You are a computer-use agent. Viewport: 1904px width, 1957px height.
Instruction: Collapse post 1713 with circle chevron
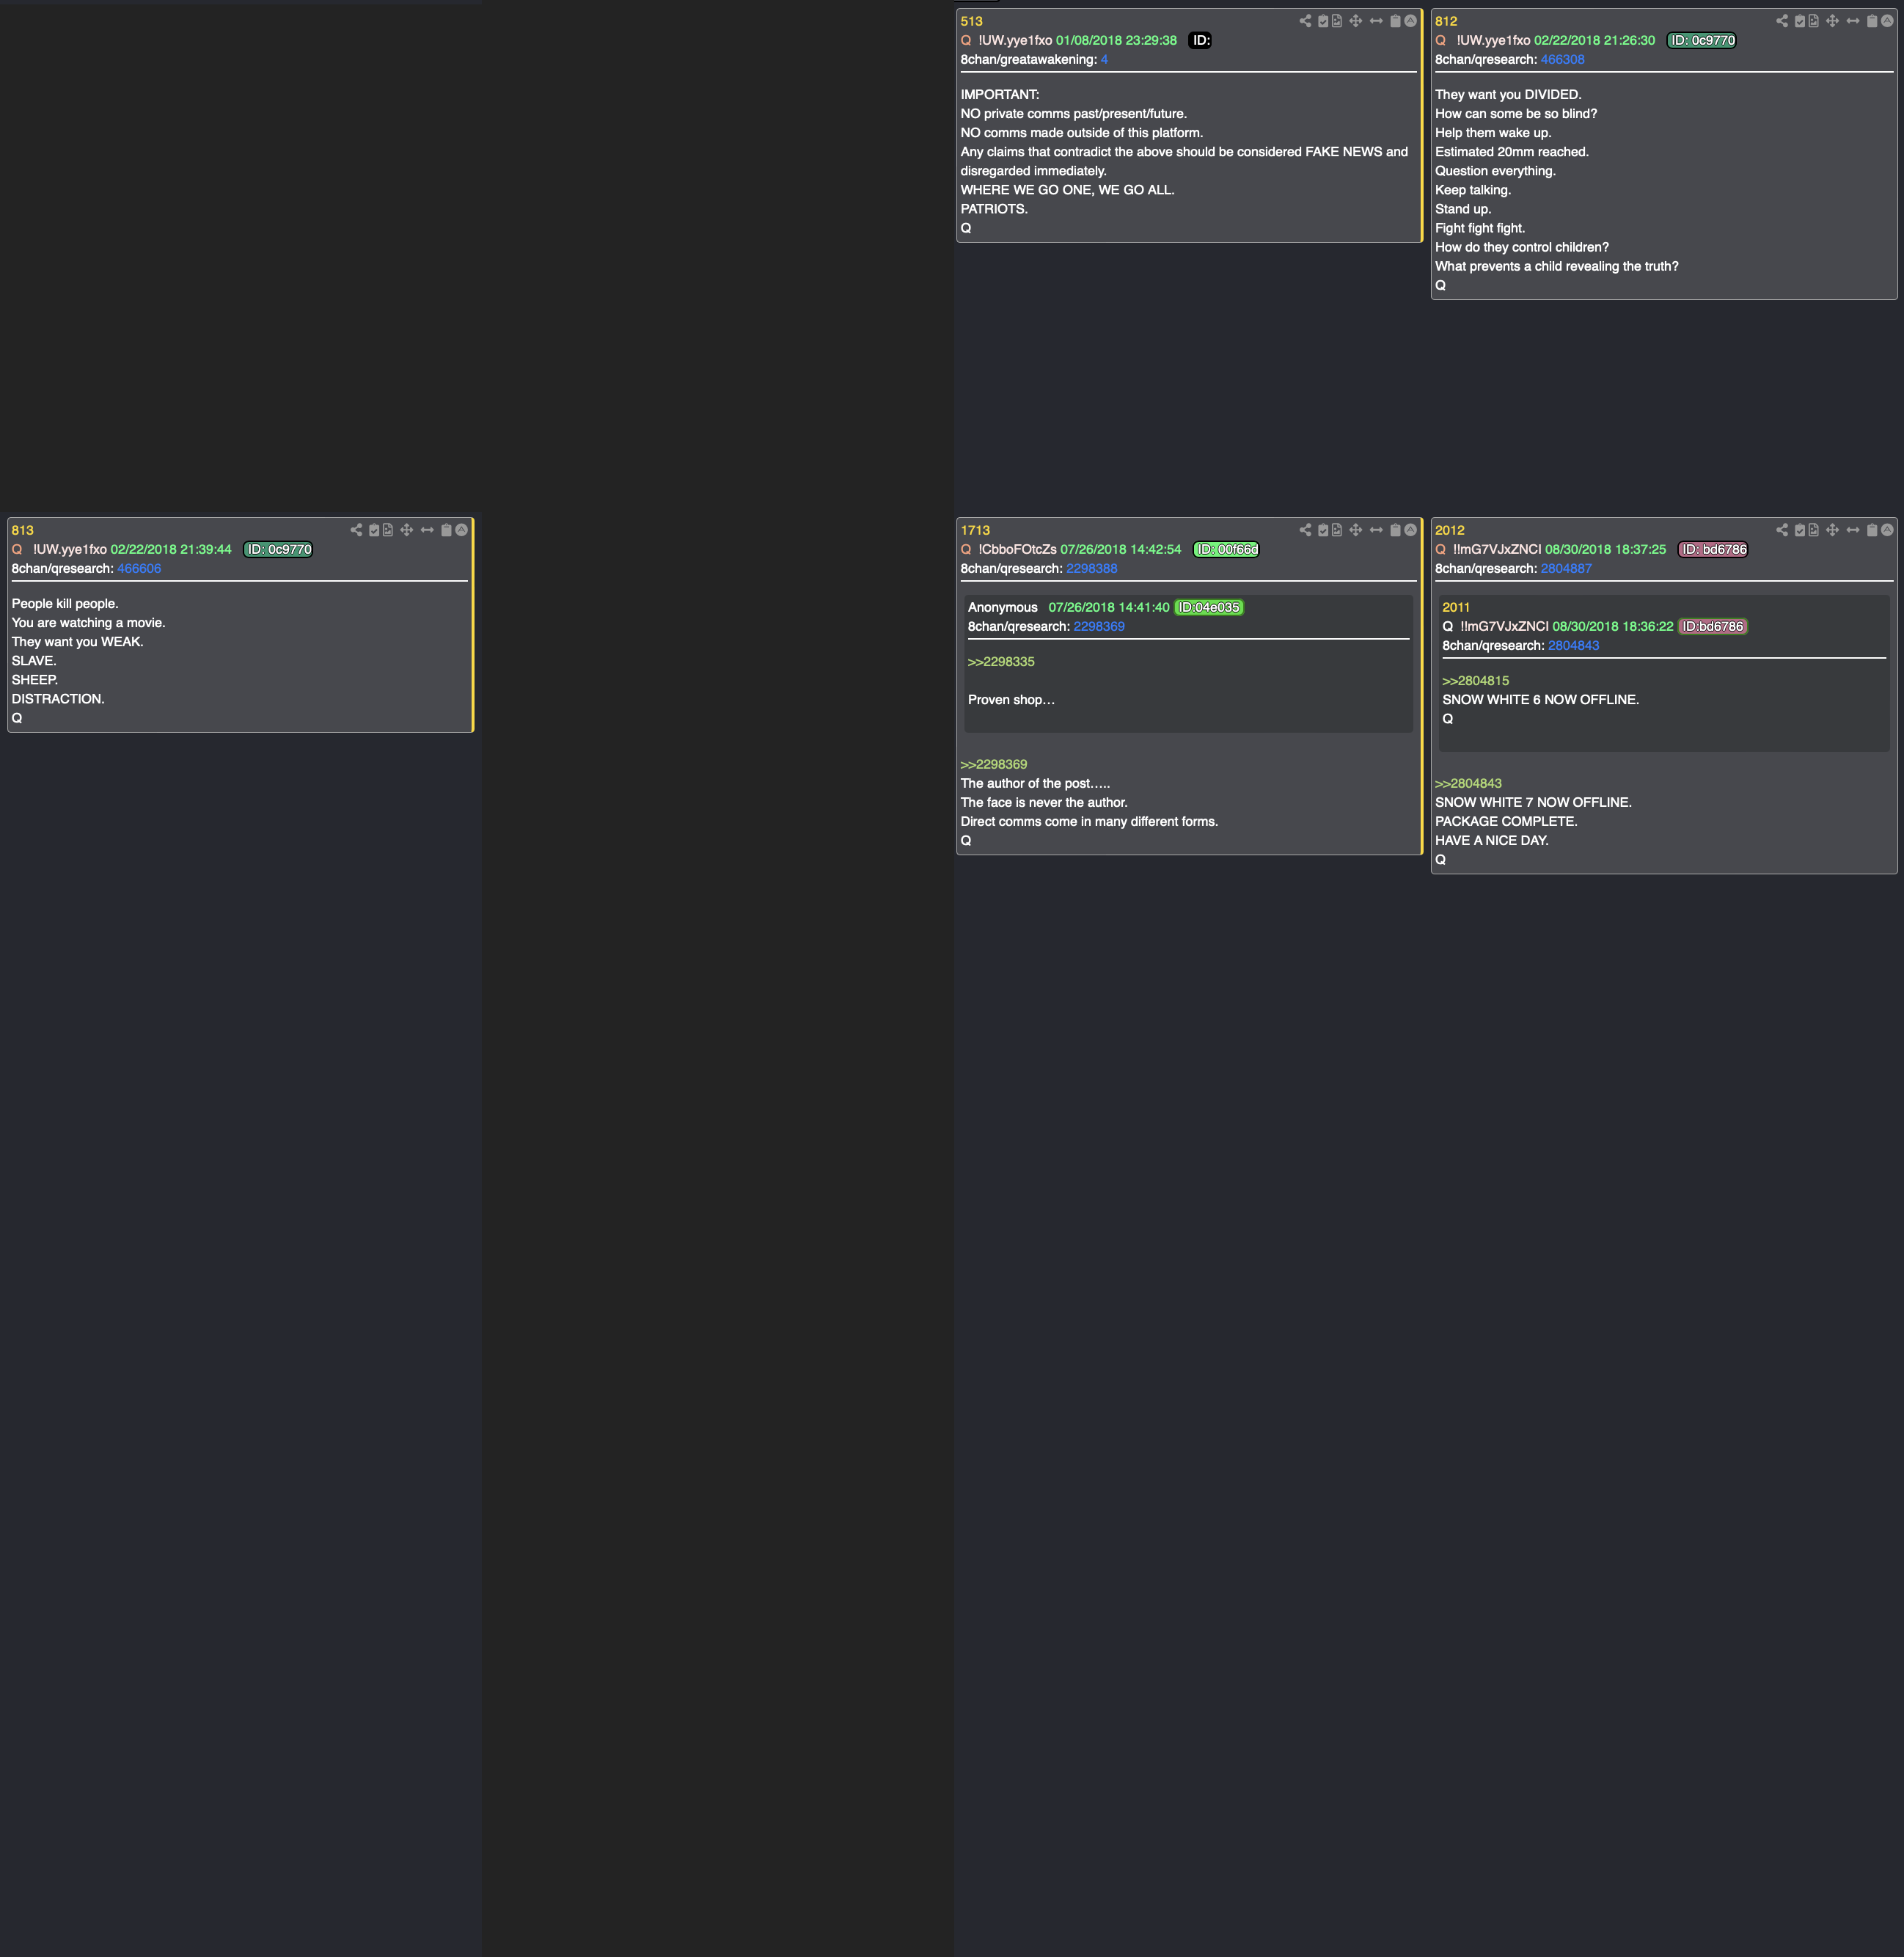(1410, 530)
